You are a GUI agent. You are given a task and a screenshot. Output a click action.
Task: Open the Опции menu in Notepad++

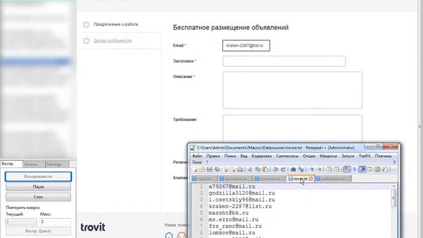(x=309, y=156)
